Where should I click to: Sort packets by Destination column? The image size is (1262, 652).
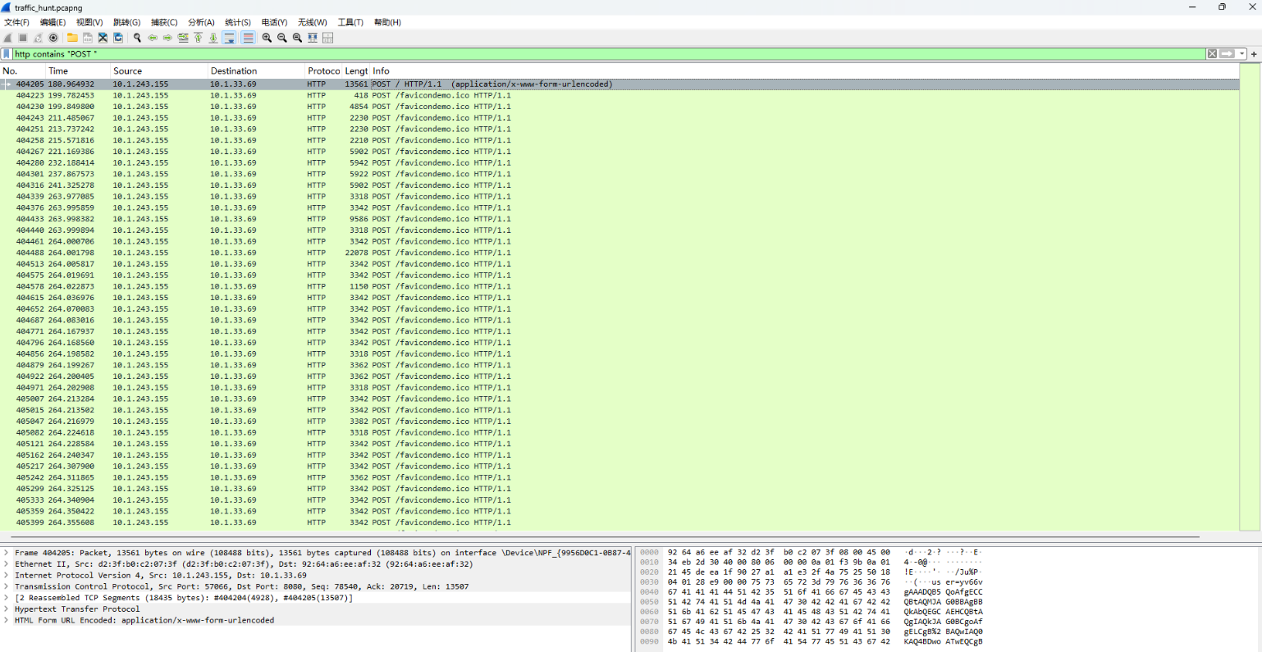(256, 71)
